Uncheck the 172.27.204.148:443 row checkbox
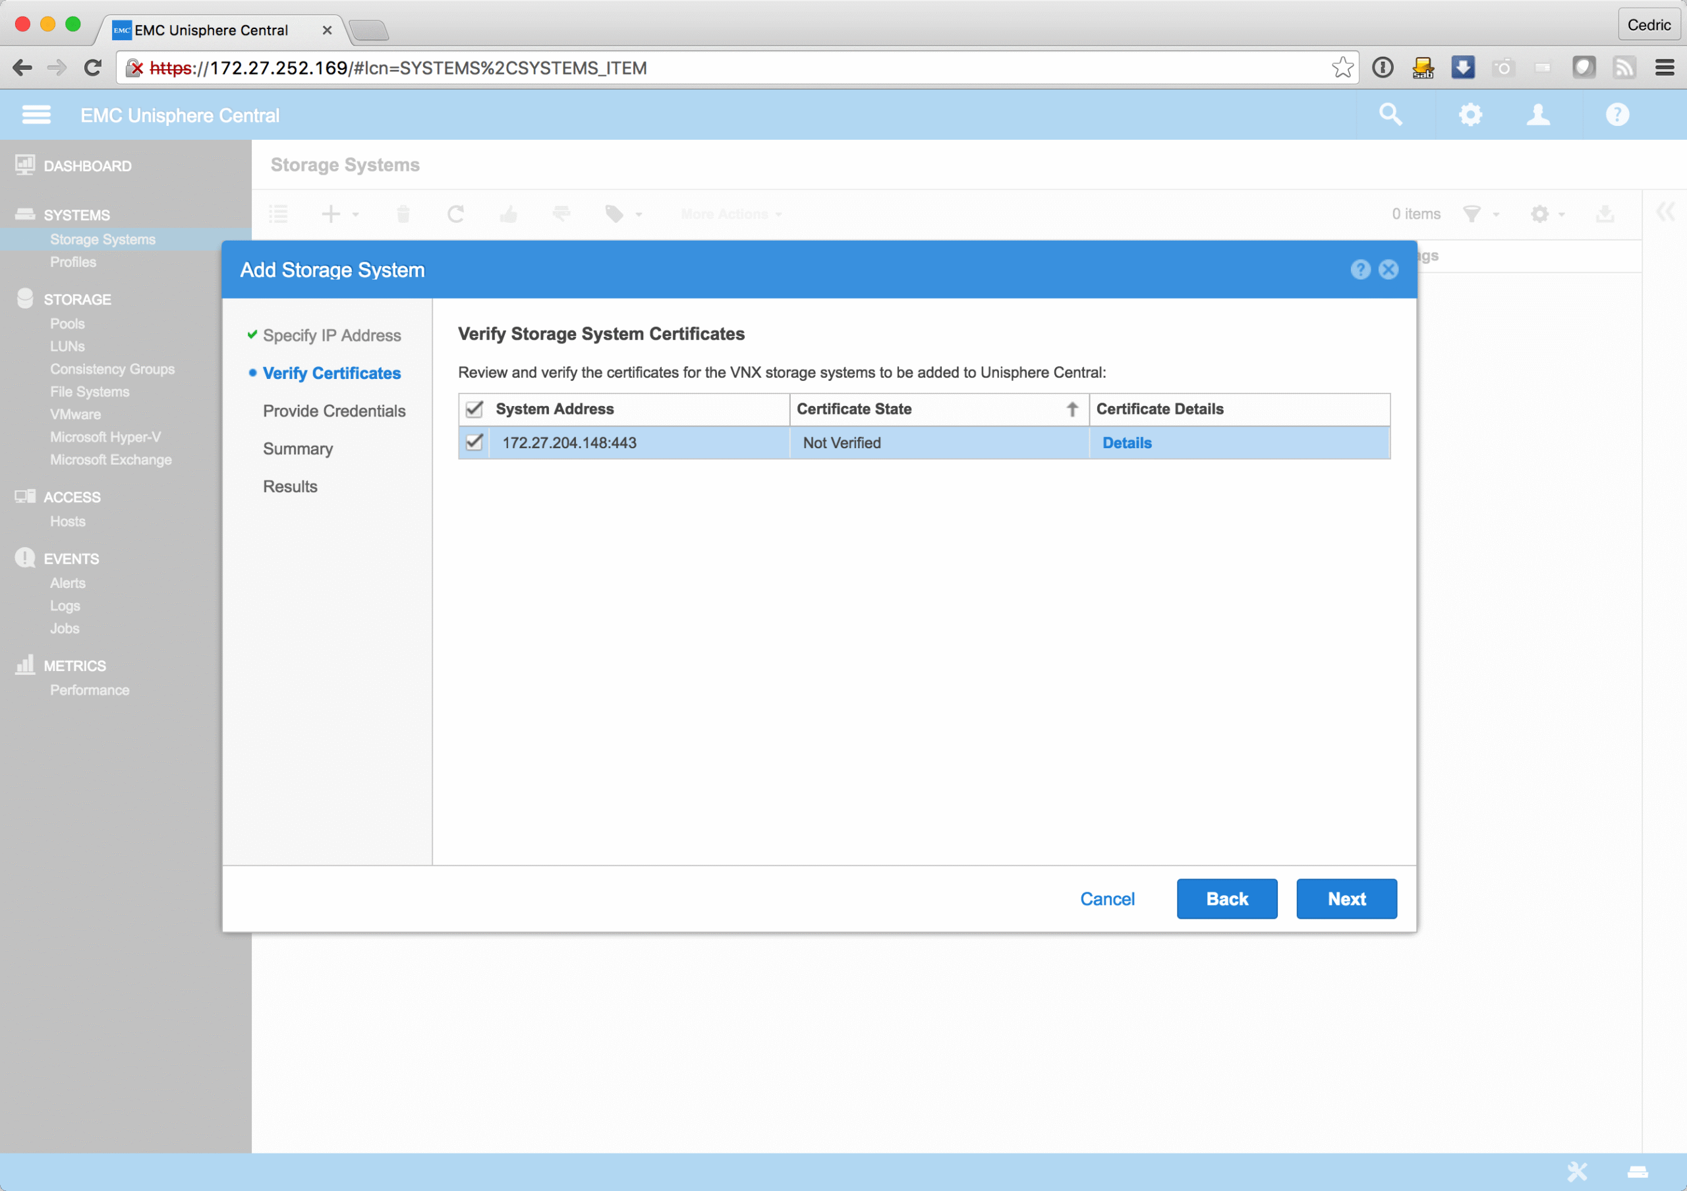 coord(474,442)
